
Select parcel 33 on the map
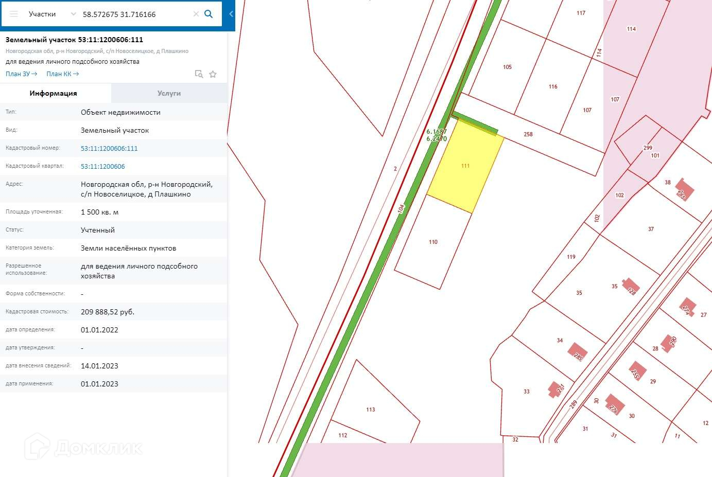[x=526, y=392]
